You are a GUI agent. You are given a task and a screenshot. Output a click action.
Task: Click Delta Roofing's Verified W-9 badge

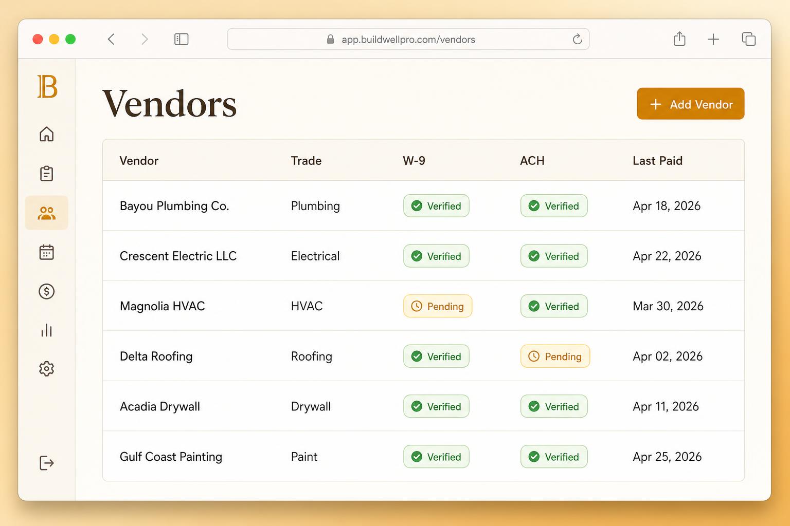click(436, 356)
